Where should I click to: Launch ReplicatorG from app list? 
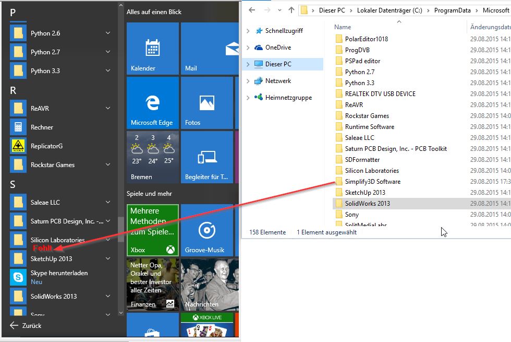pos(46,146)
